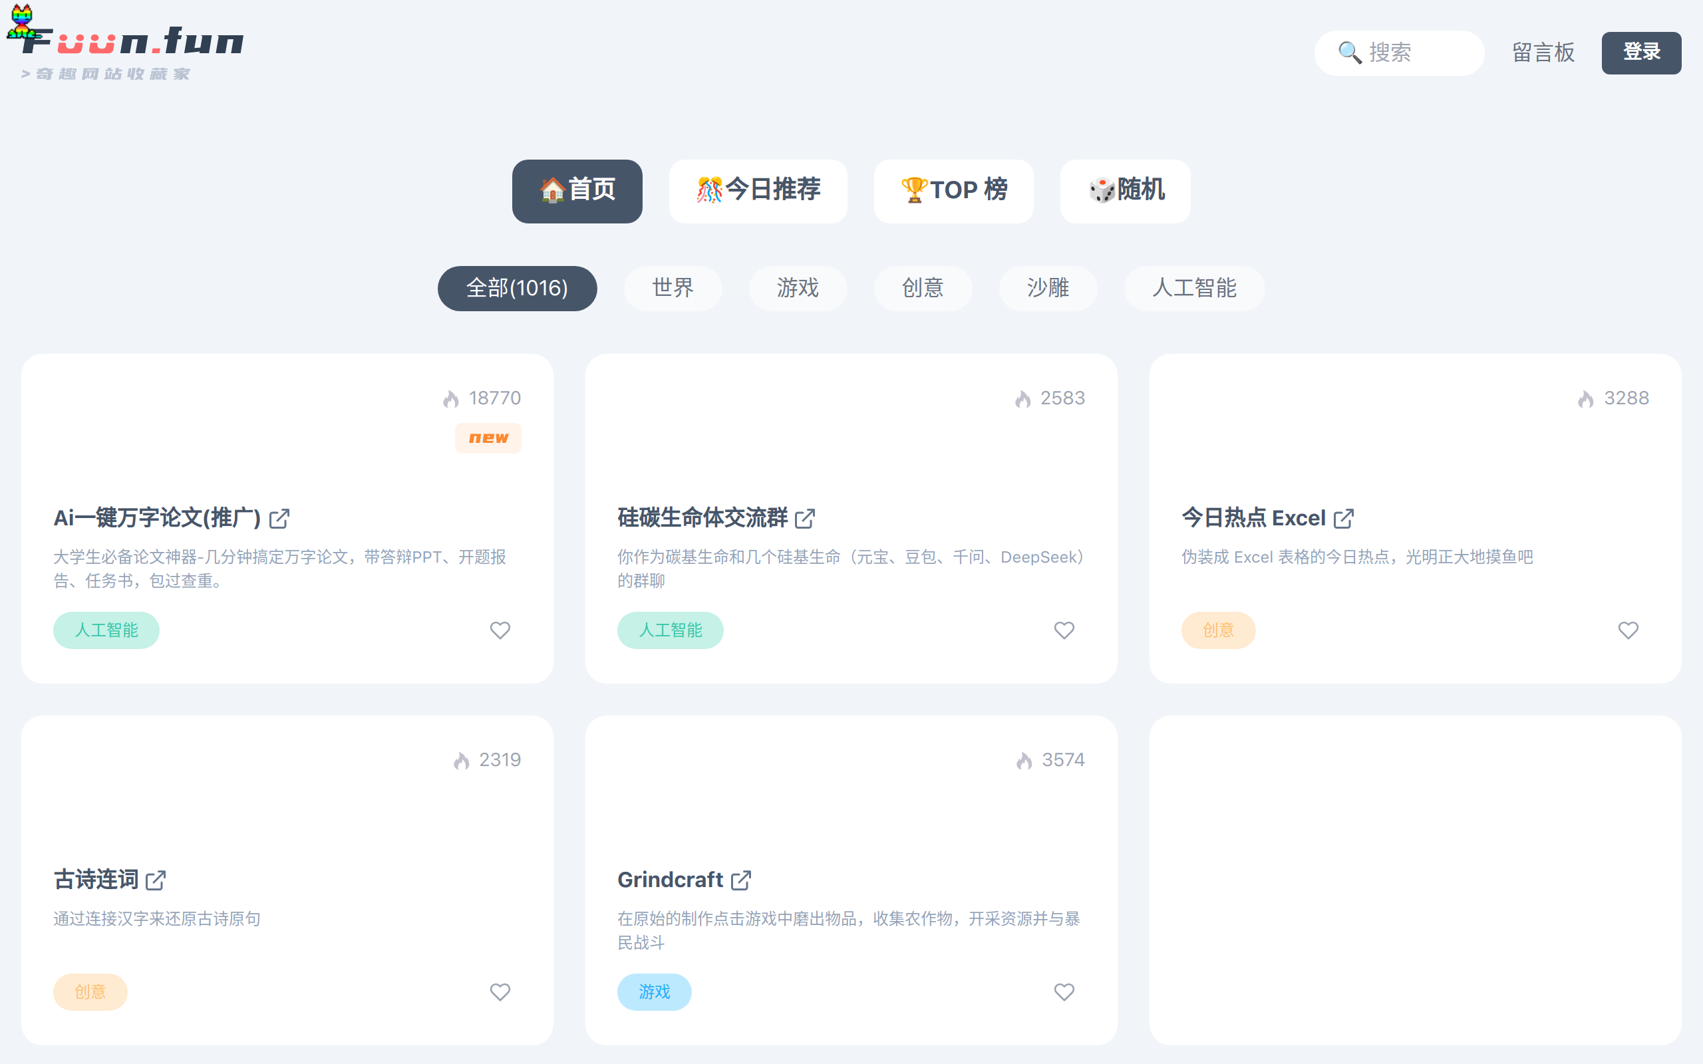This screenshot has width=1703, height=1064.
Task: Favorite the 硅碳生命体交流群 card heart
Action: (x=1064, y=630)
